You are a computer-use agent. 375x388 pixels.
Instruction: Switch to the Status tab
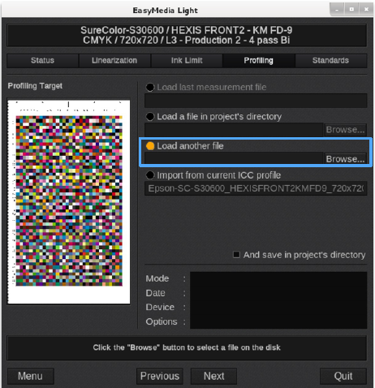43,60
